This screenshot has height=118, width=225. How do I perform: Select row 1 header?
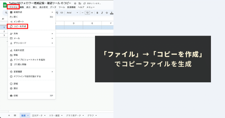click(x=4, y=27)
